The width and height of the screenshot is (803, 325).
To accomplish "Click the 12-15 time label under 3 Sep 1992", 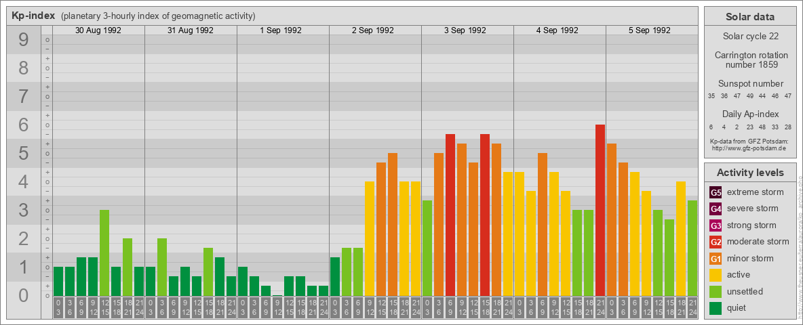I will point(473,308).
